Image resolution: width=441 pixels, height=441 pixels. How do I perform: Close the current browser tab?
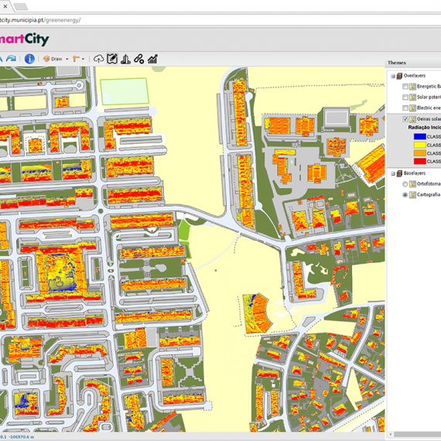[5, 6]
